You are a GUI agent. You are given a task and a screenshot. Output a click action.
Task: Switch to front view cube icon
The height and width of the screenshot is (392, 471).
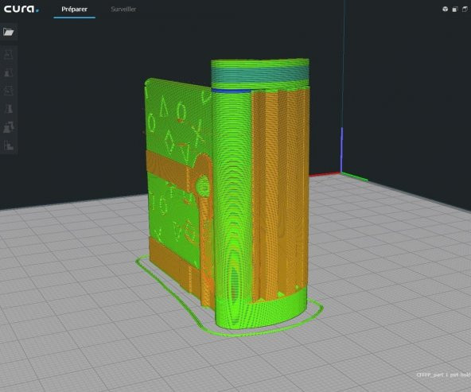[x=455, y=10]
